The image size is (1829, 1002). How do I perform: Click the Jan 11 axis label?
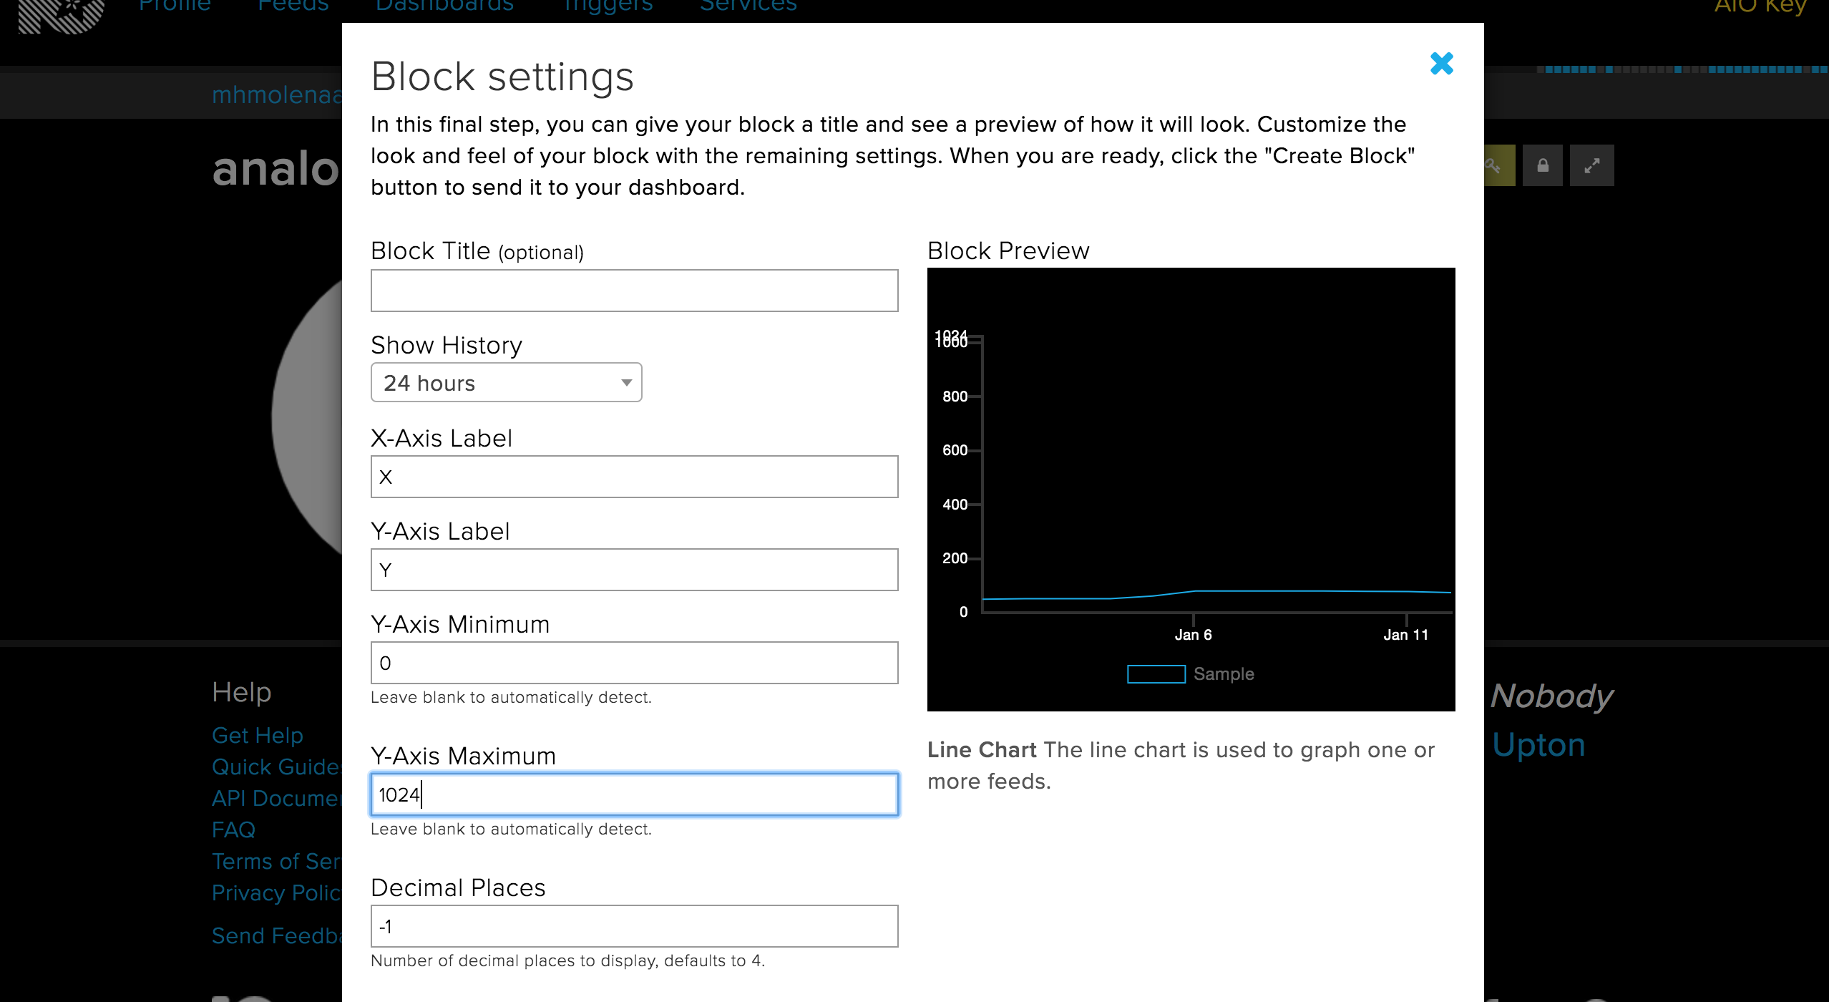(1405, 635)
